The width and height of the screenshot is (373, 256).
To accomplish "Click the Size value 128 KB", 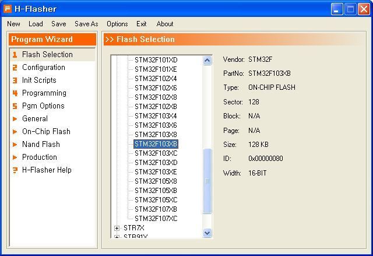I will [x=258, y=145].
